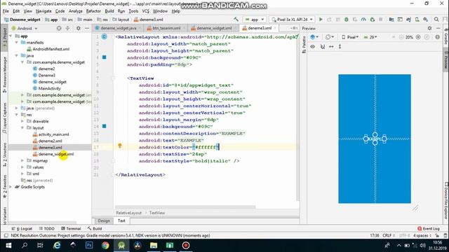Zoom in the preview with plus icon

click(418, 37)
